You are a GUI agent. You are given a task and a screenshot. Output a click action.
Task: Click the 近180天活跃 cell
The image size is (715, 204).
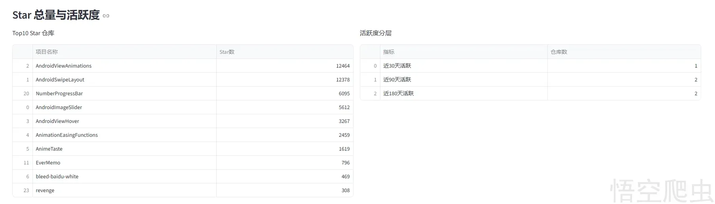pos(398,94)
